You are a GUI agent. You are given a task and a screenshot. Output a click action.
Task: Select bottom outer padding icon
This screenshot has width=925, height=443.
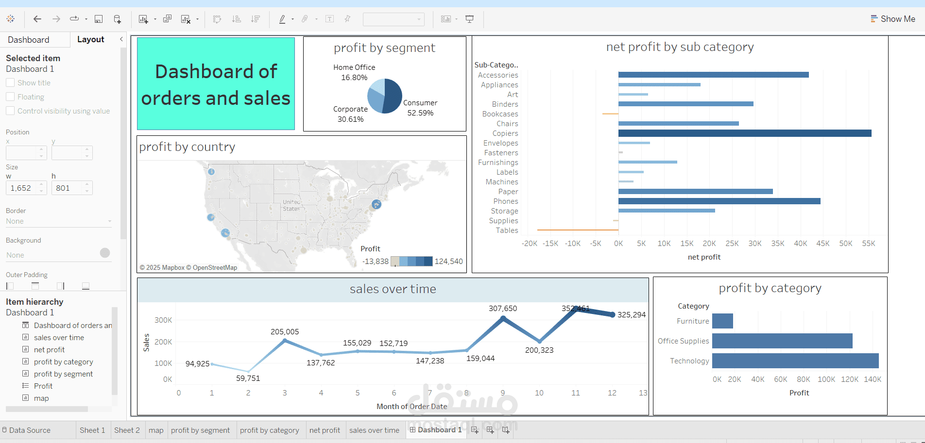point(86,286)
